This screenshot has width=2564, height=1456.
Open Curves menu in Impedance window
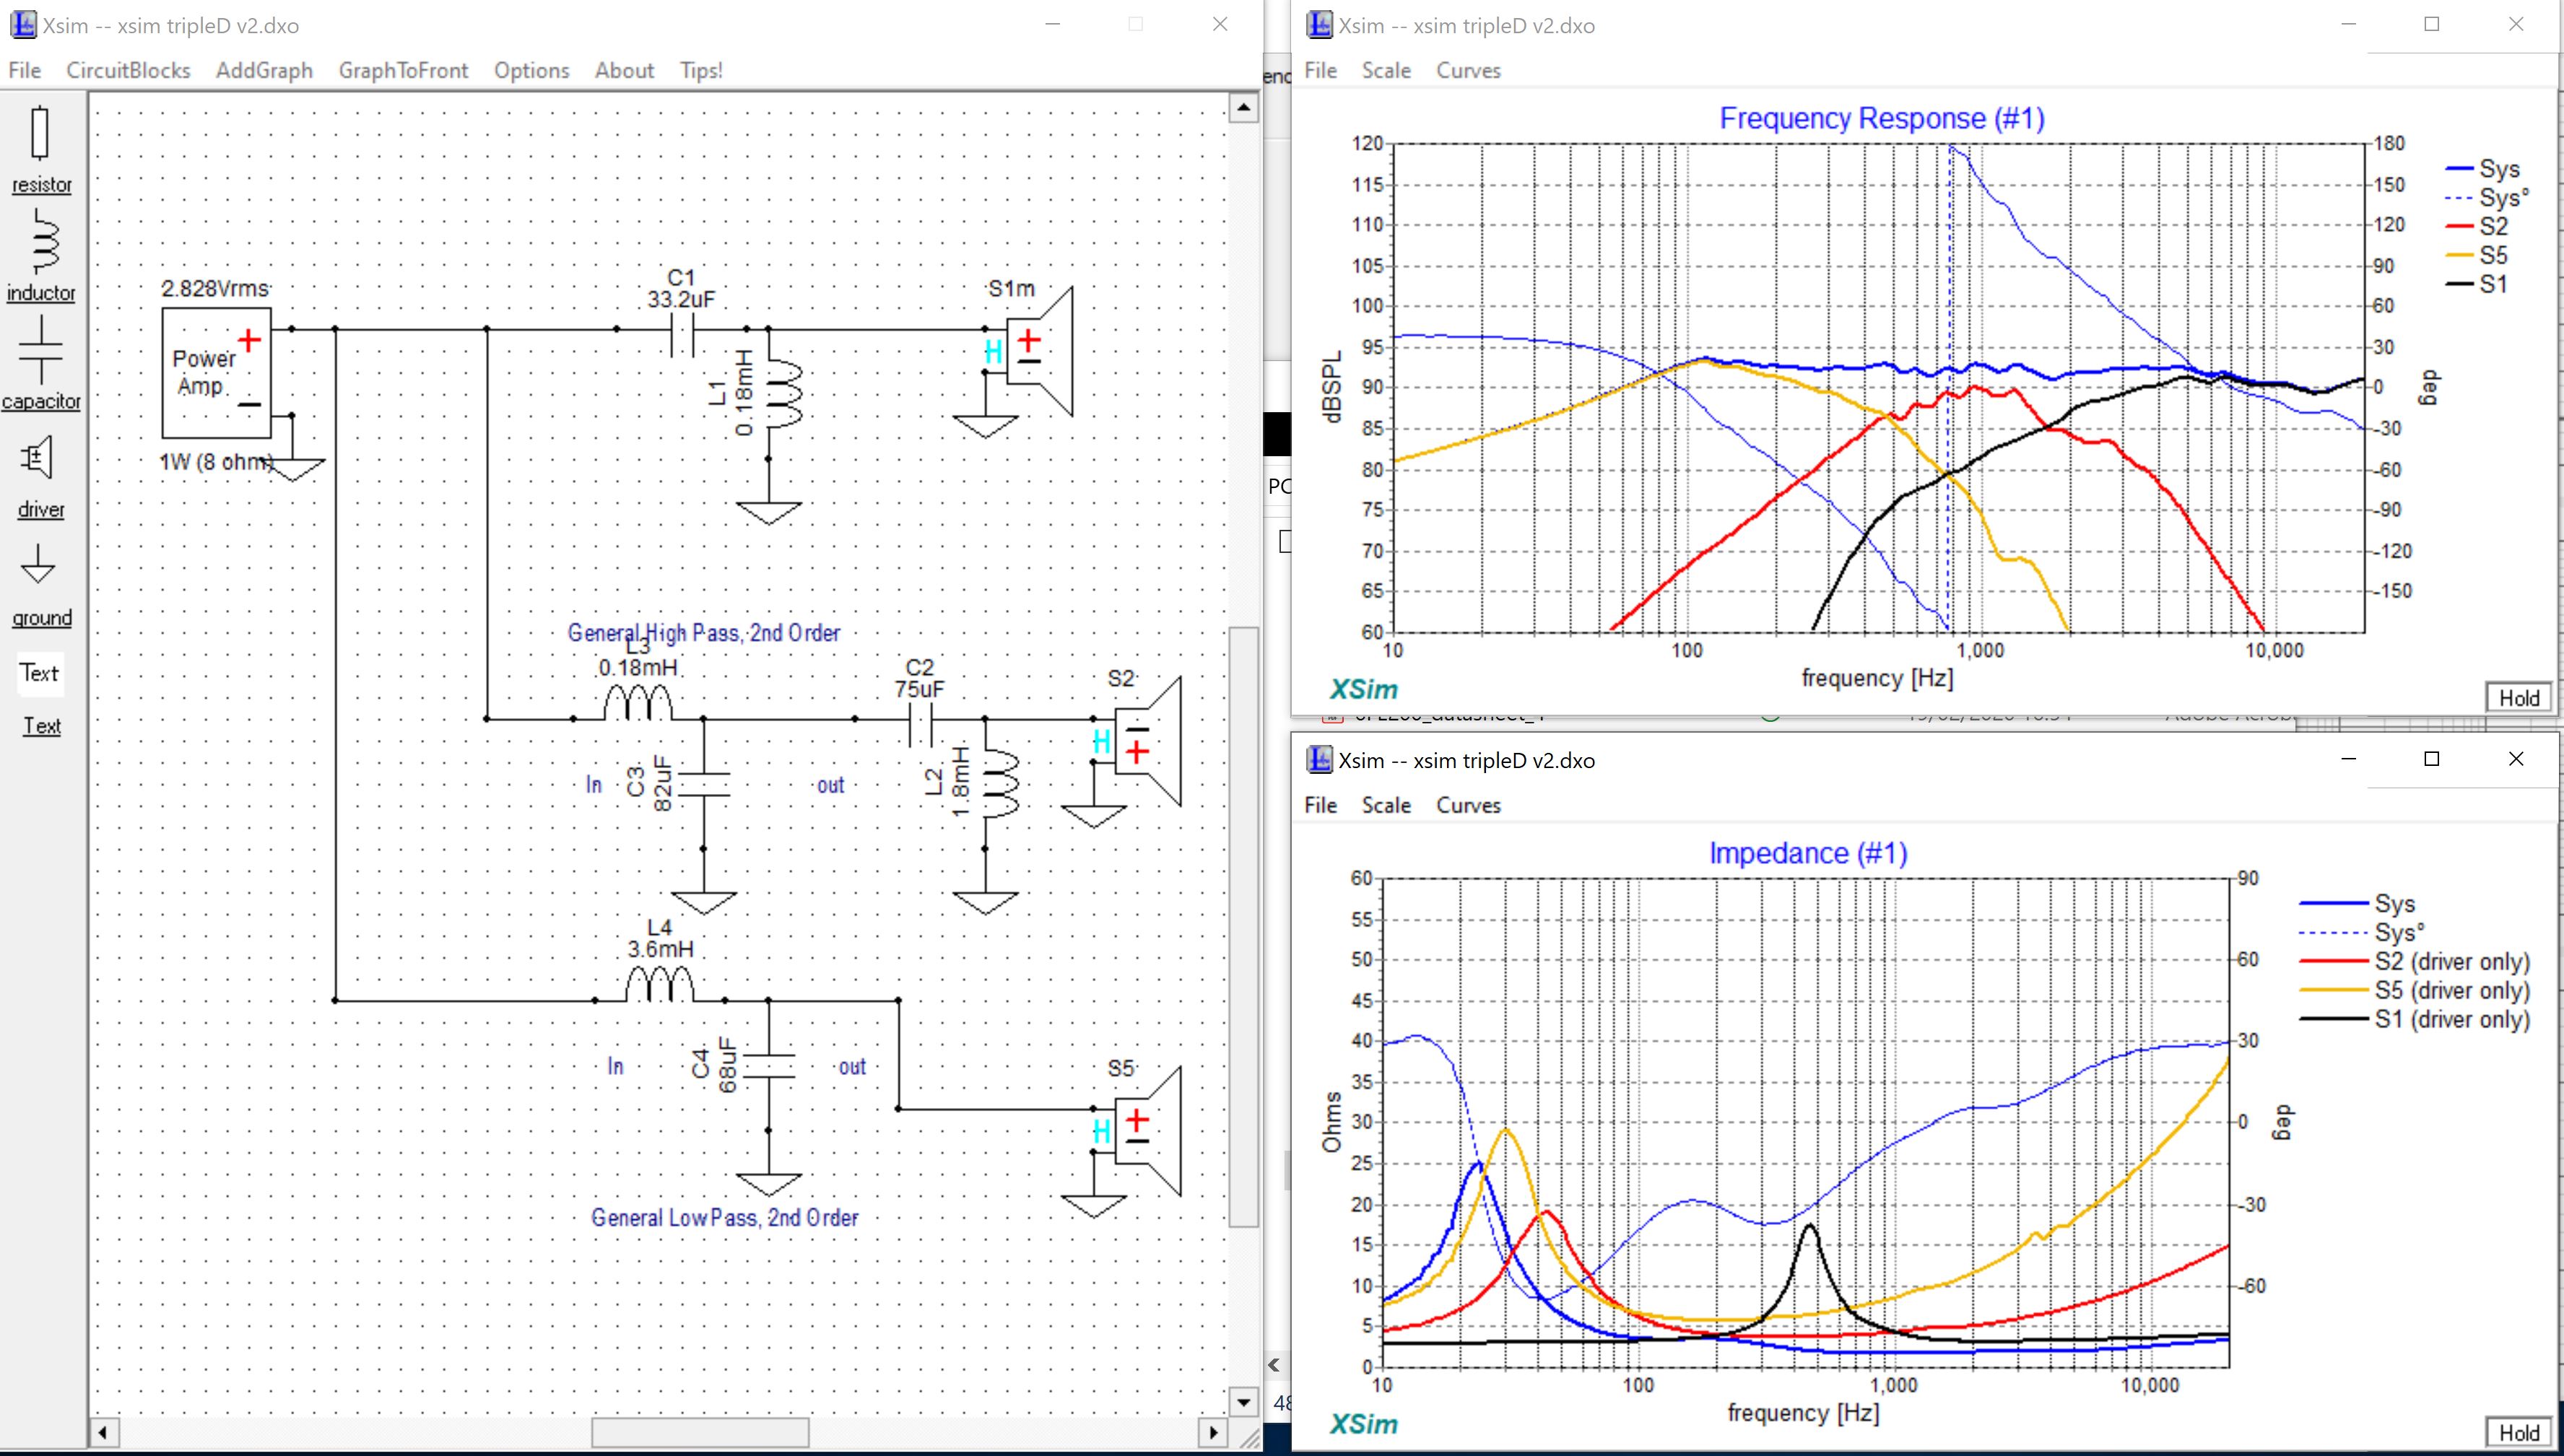[x=1468, y=805]
